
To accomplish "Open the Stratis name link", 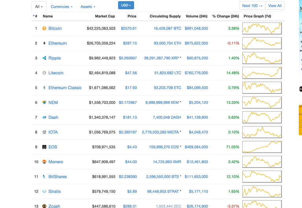I will (x=55, y=191).
